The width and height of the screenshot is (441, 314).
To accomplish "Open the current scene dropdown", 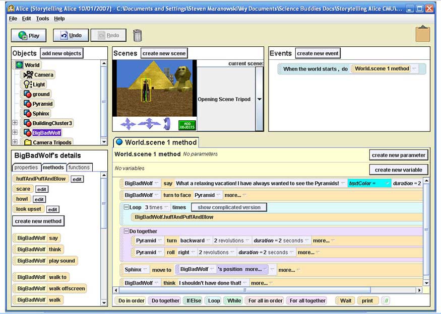I will [x=260, y=99].
